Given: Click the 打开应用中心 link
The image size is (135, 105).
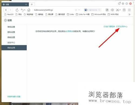Looking at the screenshot, I should point(122,26).
